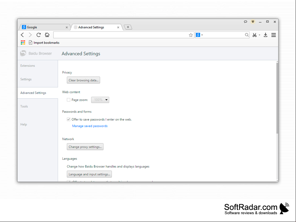Open the skin shirt icon
296x222 pixels.
(x=253, y=22)
